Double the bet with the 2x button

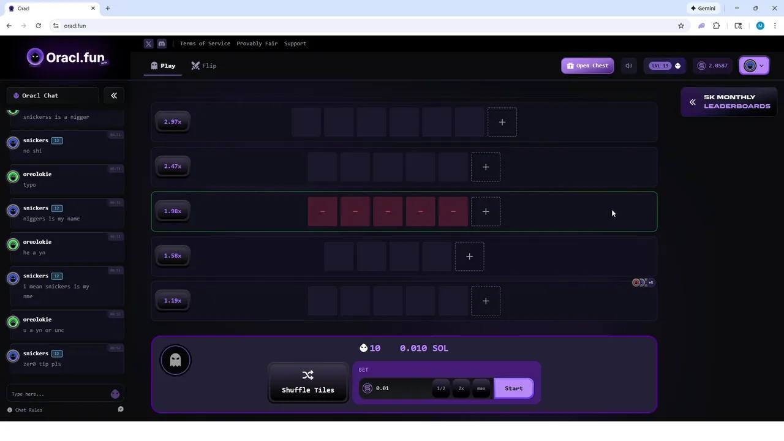[461, 388]
